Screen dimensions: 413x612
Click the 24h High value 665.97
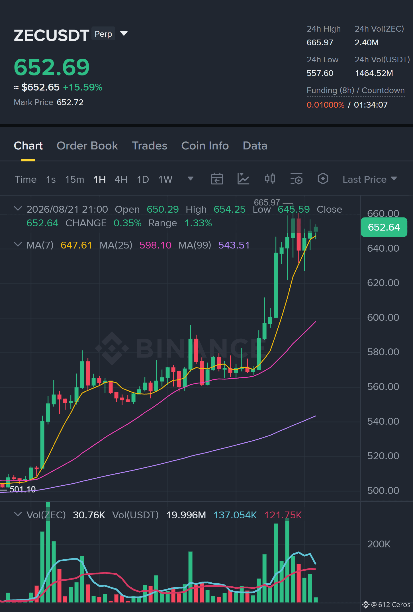320,42
